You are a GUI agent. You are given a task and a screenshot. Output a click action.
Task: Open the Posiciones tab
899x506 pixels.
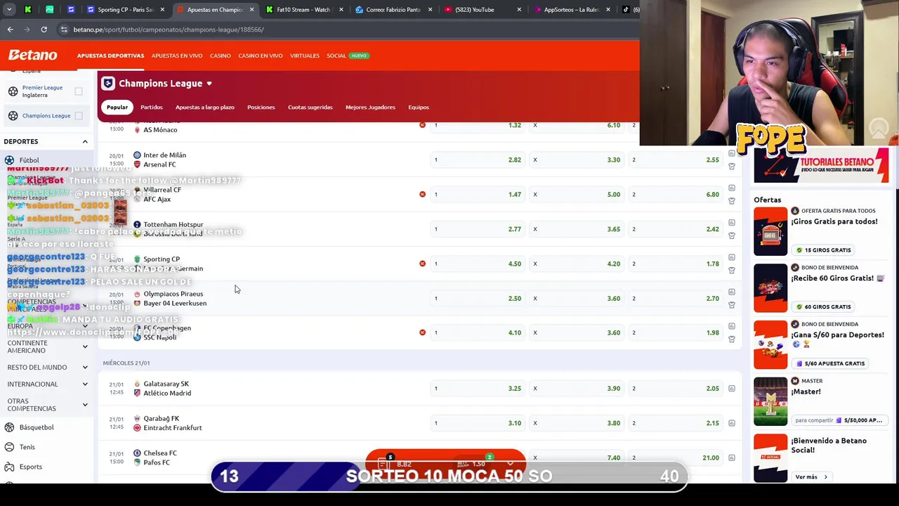(261, 107)
